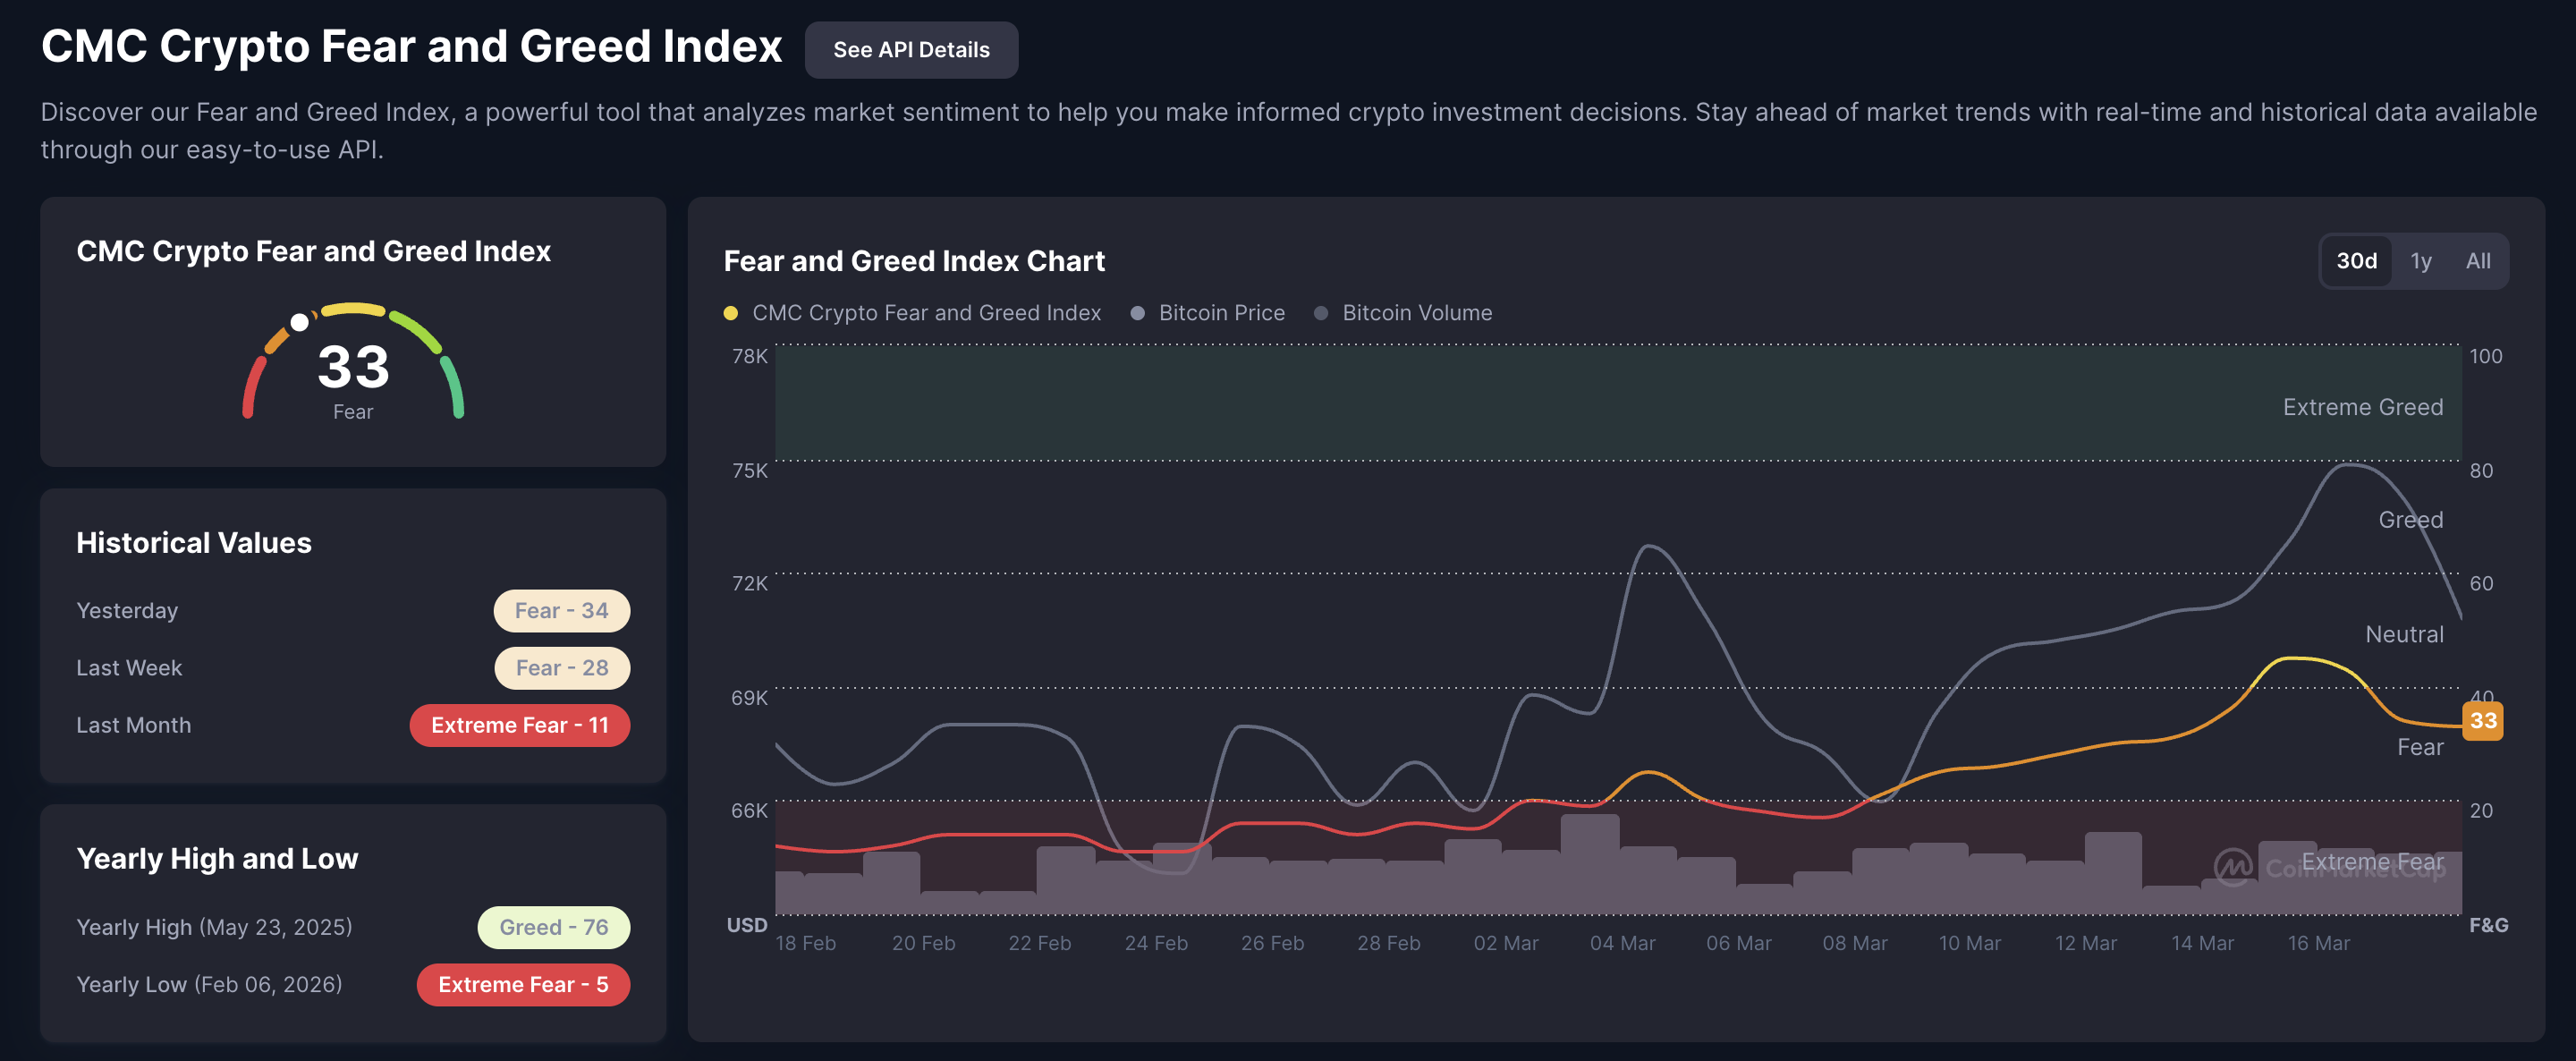Click the Extreme Fear - 11 badge
The width and height of the screenshot is (2576, 1061).
click(519, 725)
